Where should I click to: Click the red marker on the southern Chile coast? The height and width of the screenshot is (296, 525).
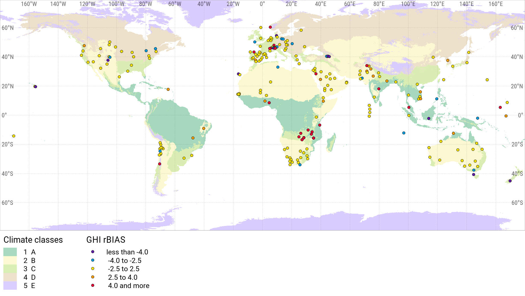pos(159,164)
